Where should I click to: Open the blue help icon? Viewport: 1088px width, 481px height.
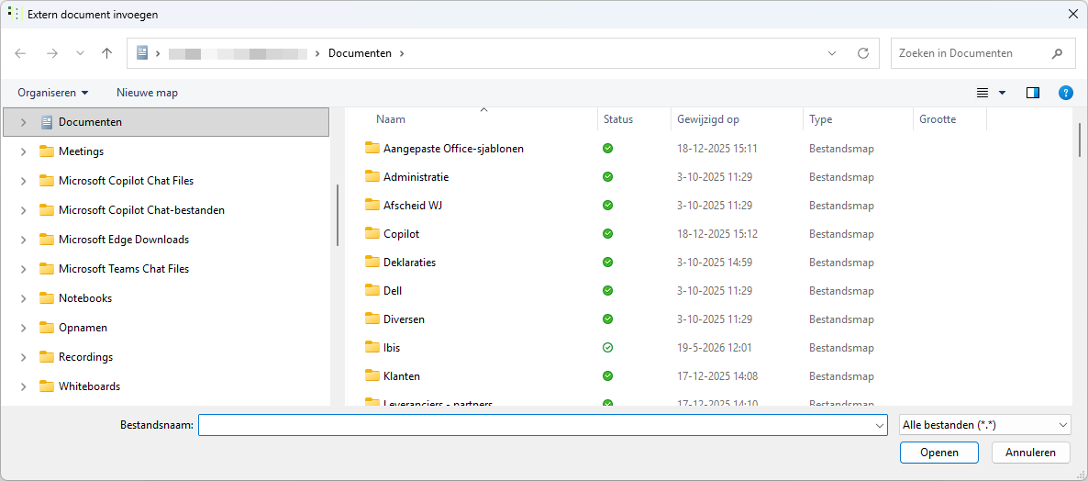1066,93
